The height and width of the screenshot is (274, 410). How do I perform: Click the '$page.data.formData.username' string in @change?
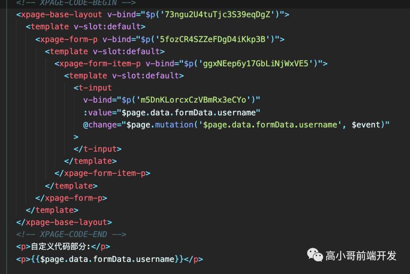click(x=270, y=125)
